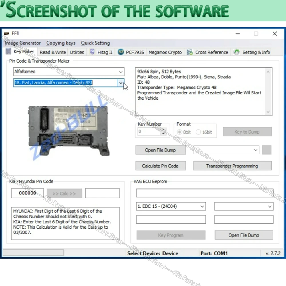Expand dropdown next to Open File Dump
This screenshot has width=286, height=286.
tap(255, 150)
